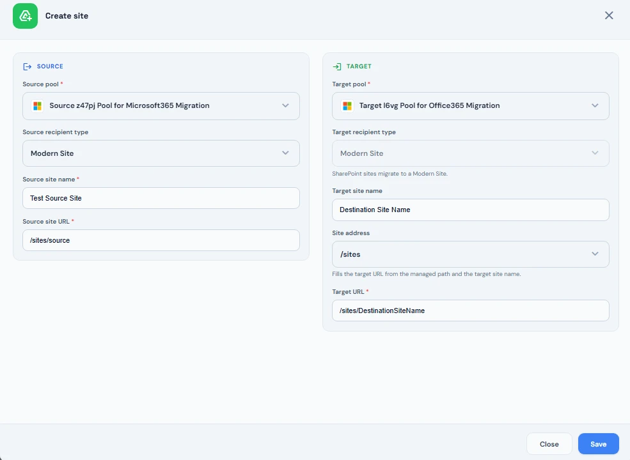Click the Site address chevron arrow

click(x=595, y=254)
